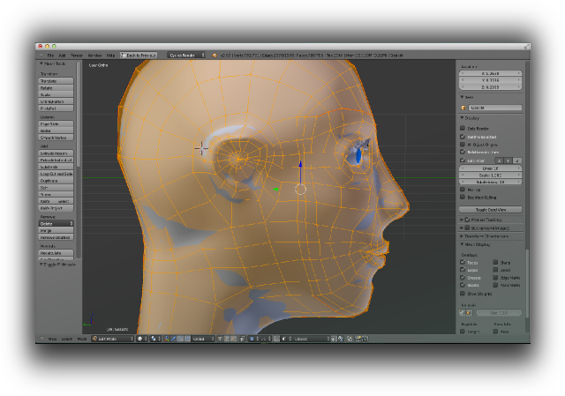Open the Delete dropdown in Mesh Tools
This screenshot has width=565, height=396.
pyautogui.click(x=57, y=224)
